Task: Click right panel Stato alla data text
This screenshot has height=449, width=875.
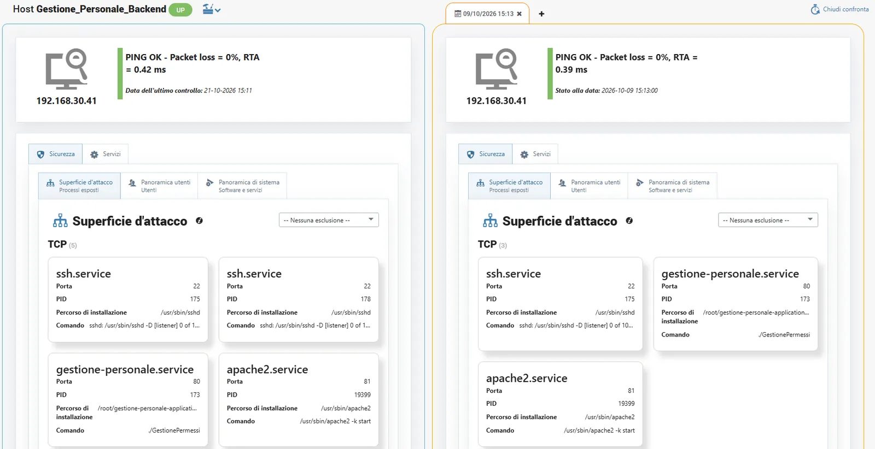Action: 606,91
